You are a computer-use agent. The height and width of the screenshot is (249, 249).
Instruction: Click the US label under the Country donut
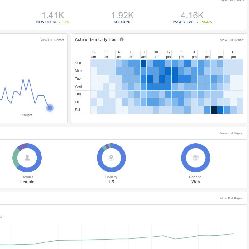point(111,182)
